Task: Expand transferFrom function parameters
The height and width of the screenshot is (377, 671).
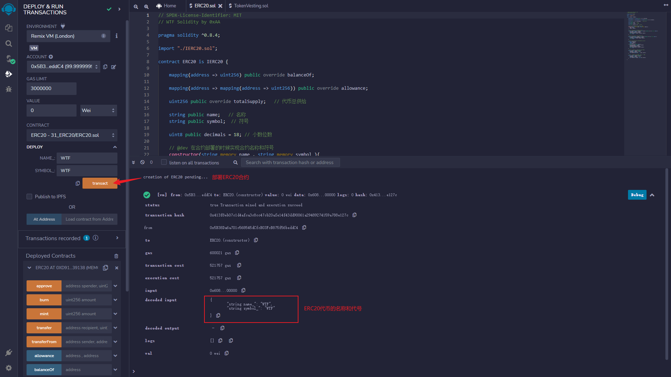Action: 115,342
